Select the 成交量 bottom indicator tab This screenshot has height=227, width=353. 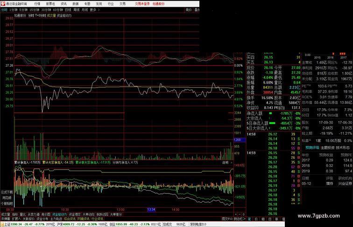click(6, 214)
